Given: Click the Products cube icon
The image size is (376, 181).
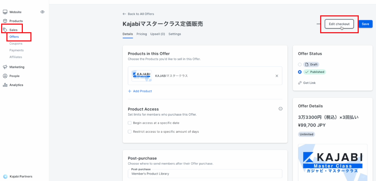Looking at the screenshot, I should pyautogui.click(x=5, y=21).
